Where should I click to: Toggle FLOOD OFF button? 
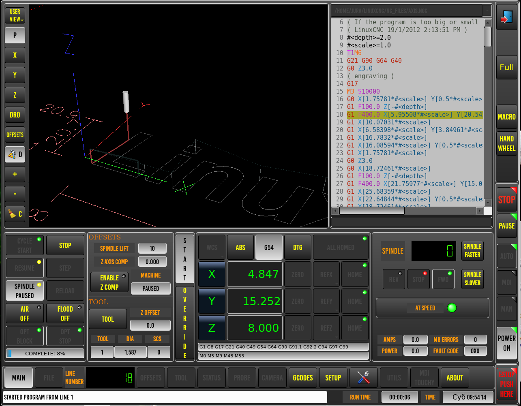tap(65, 314)
